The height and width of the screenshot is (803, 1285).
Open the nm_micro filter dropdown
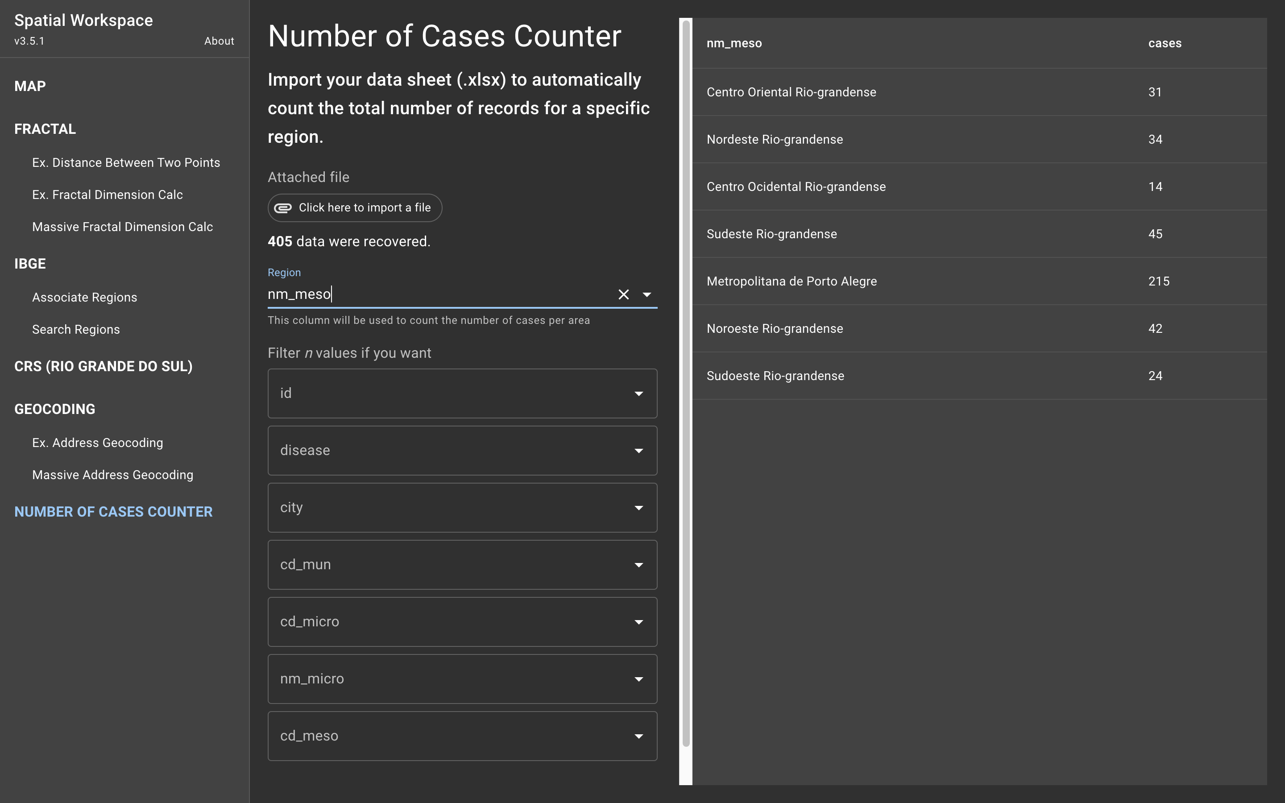(639, 679)
